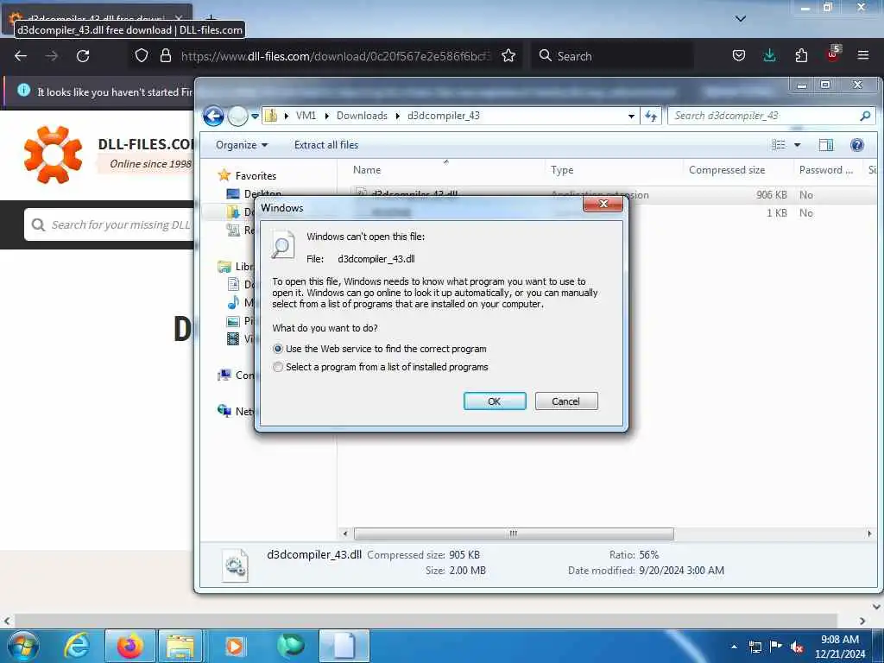The height and width of the screenshot is (663, 884).
Task: Open the Firefox list all tabs chevron
Action: point(741,19)
